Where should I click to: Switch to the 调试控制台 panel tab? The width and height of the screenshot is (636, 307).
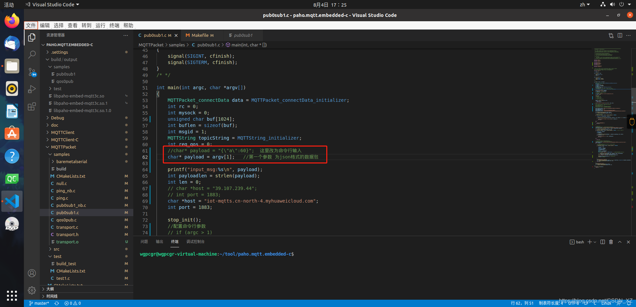(195, 242)
